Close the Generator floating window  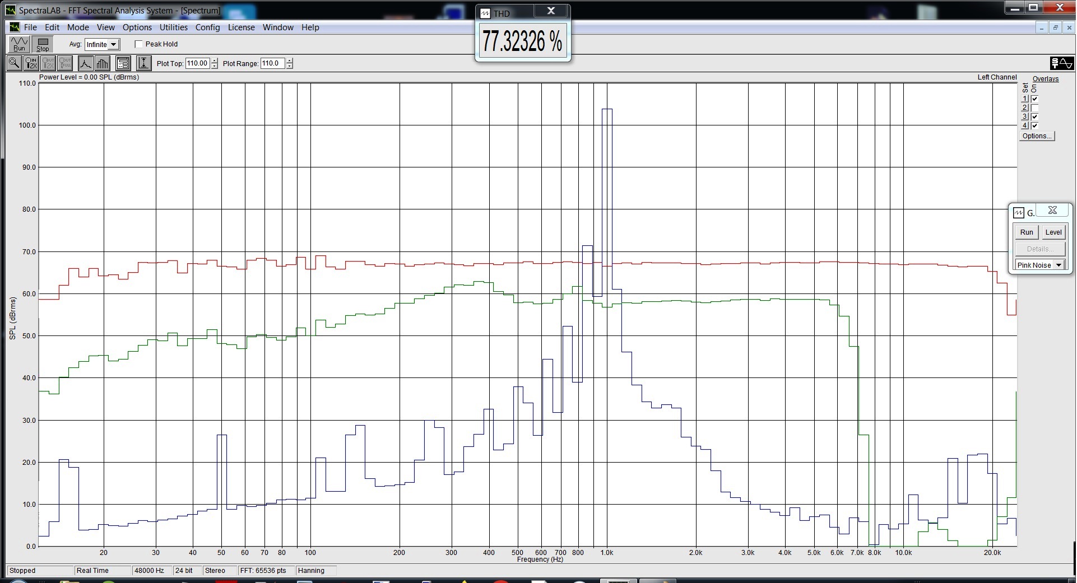point(1052,210)
